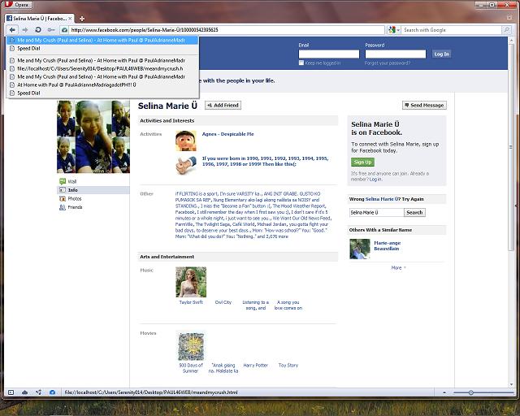Screen dimensions: 520x416
Task: Click the Selina Marie Ü name search field
Action: click(376, 212)
